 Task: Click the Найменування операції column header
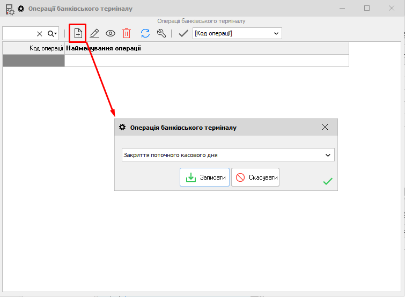point(207,48)
